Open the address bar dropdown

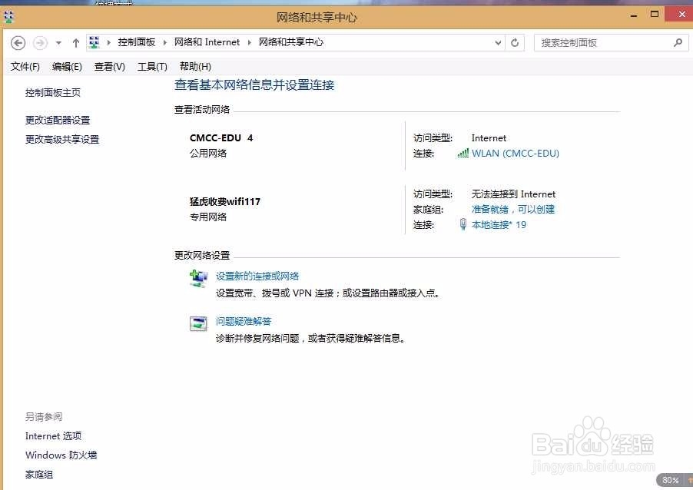click(498, 42)
